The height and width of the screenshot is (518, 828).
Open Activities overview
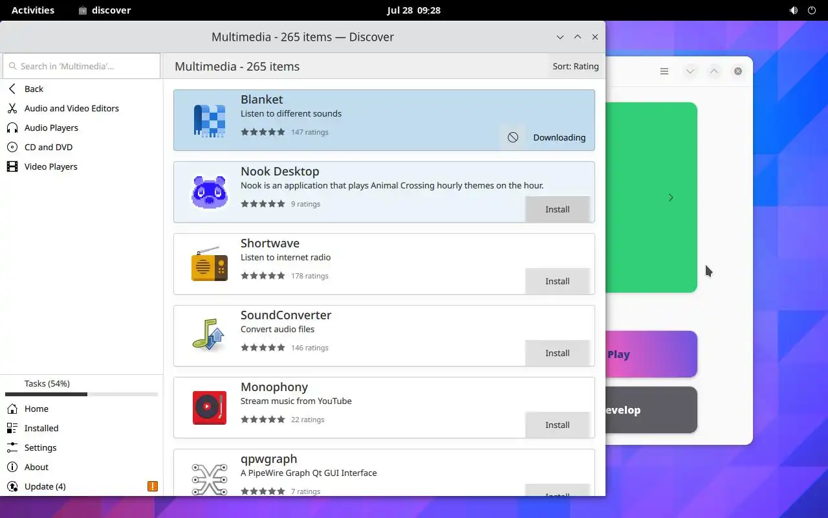tap(33, 10)
